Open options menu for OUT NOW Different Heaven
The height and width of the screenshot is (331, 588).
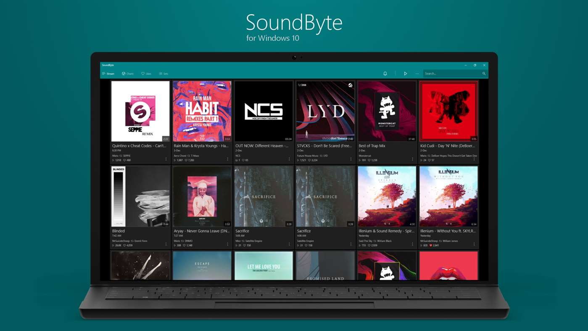click(289, 159)
